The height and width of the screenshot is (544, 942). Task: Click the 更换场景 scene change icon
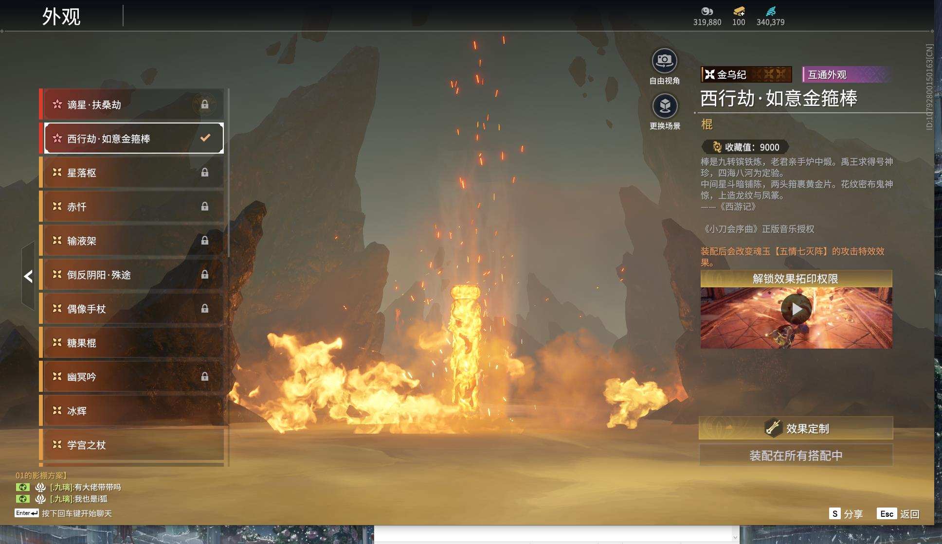(x=665, y=106)
